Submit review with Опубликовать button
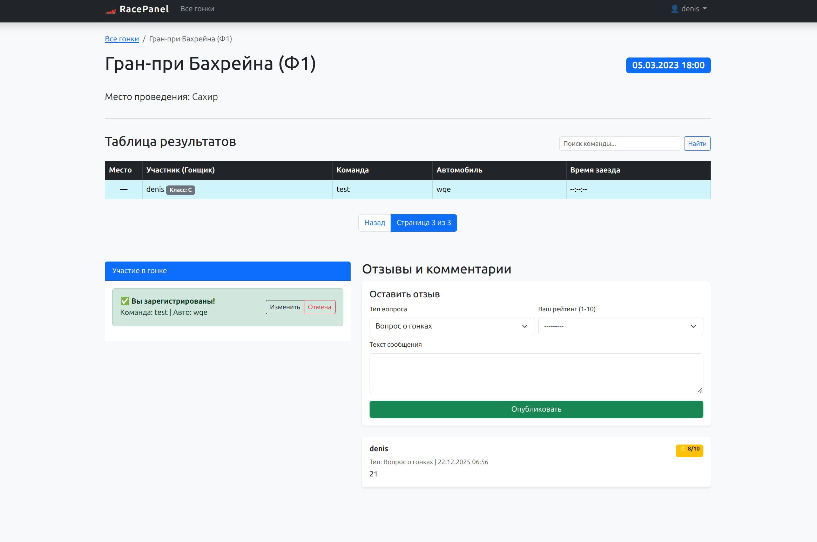 (x=536, y=409)
